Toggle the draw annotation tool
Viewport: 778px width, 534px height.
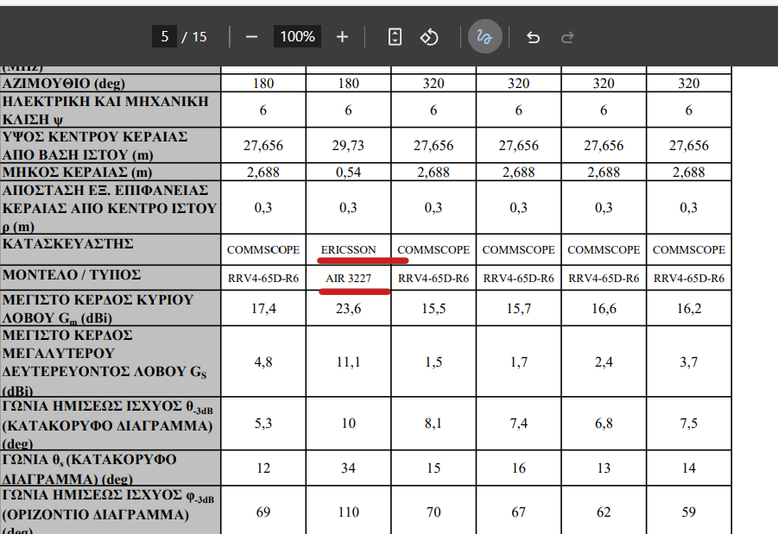484,37
